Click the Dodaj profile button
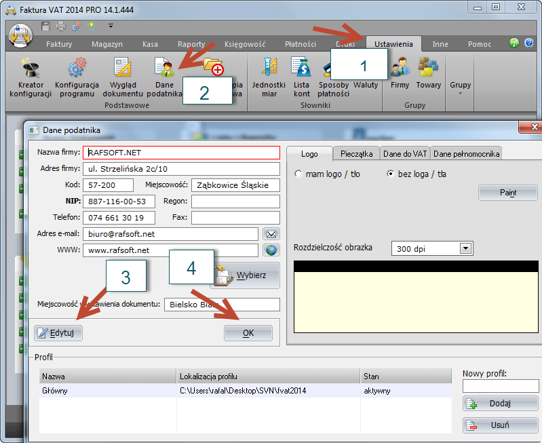The width and height of the screenshot is (542, 443). point(500,404)
